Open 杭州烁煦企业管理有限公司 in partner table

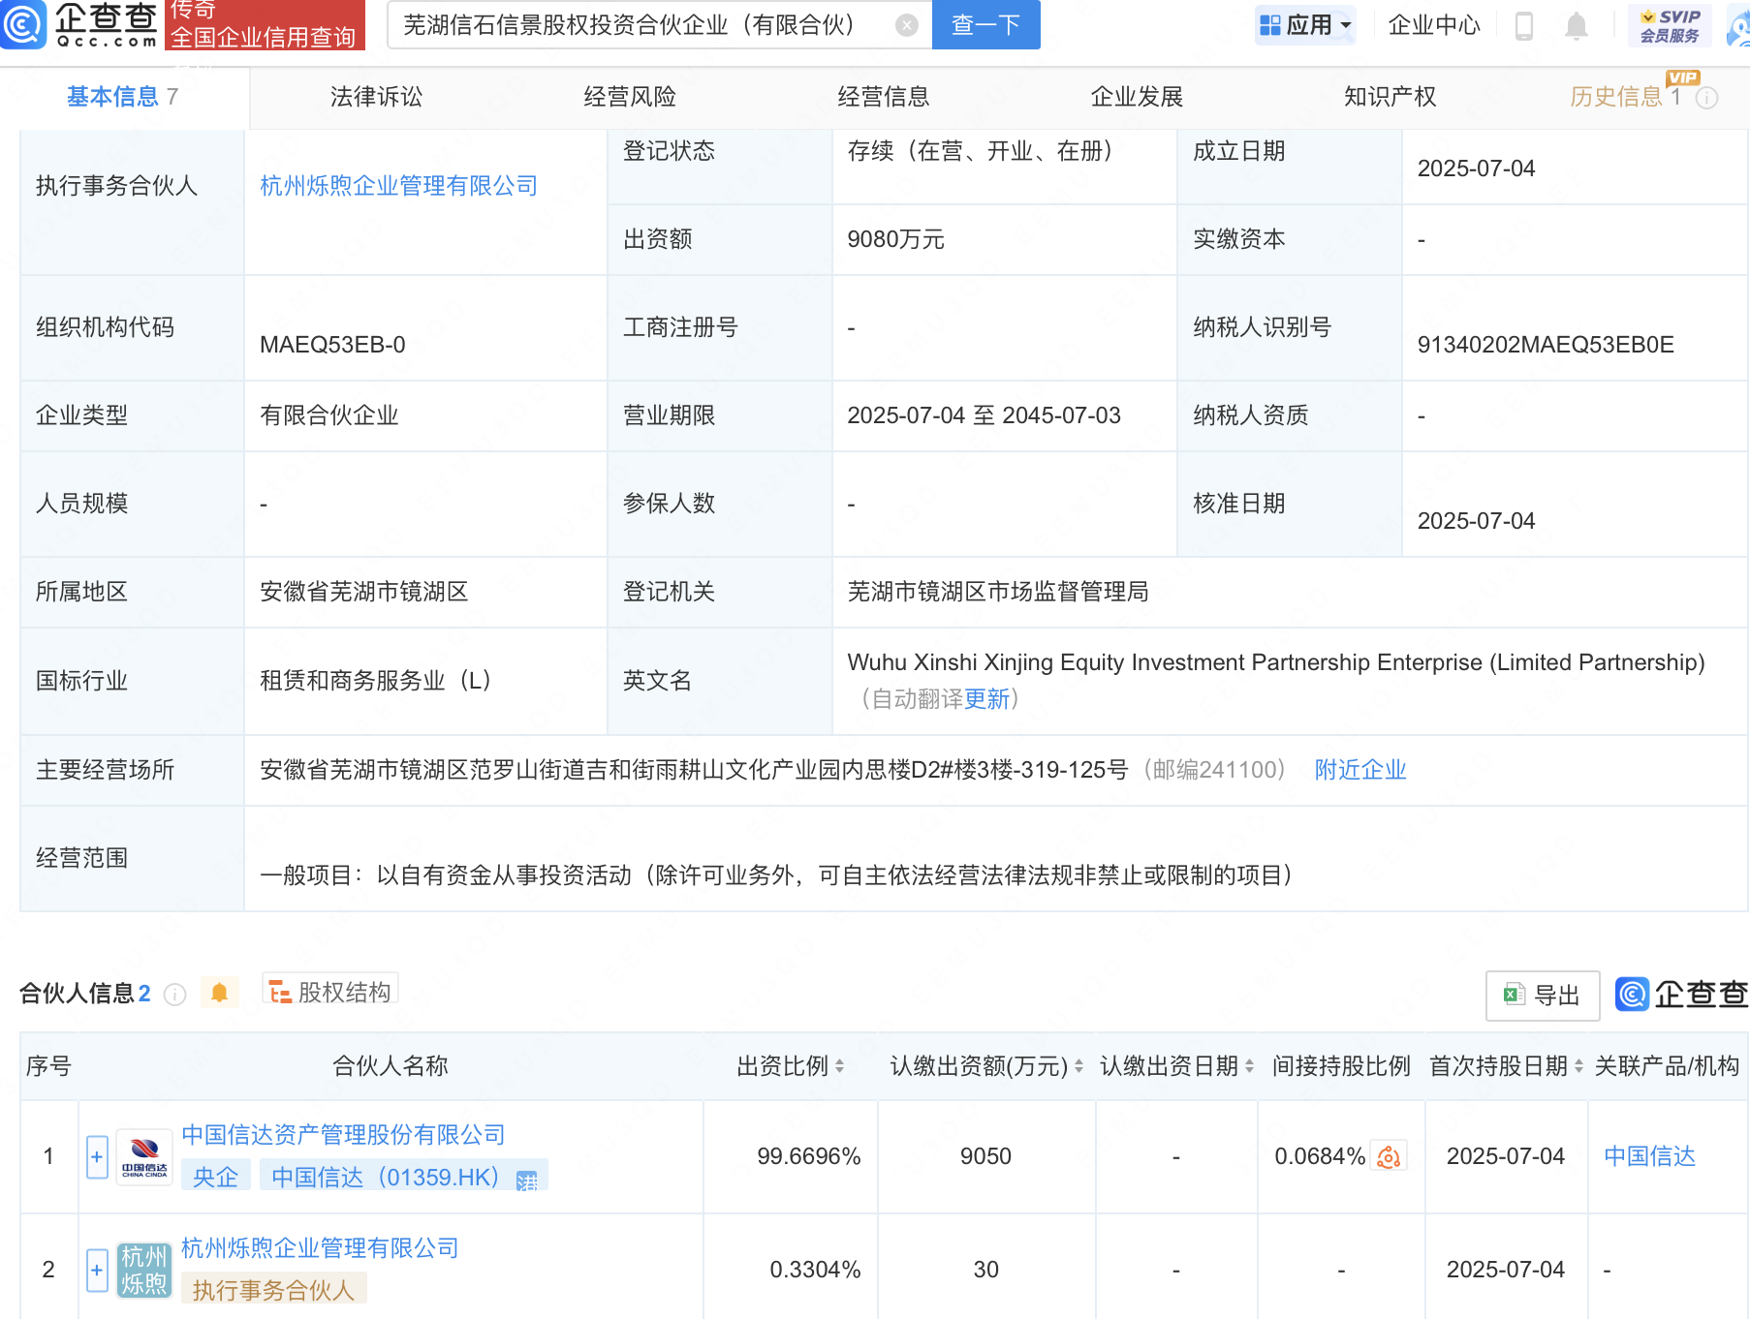click(320, 1248)
